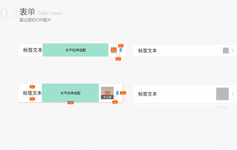Open the top-right 标签文本 row via its gray chevron
237x150 pixels.
click(232, 50)
